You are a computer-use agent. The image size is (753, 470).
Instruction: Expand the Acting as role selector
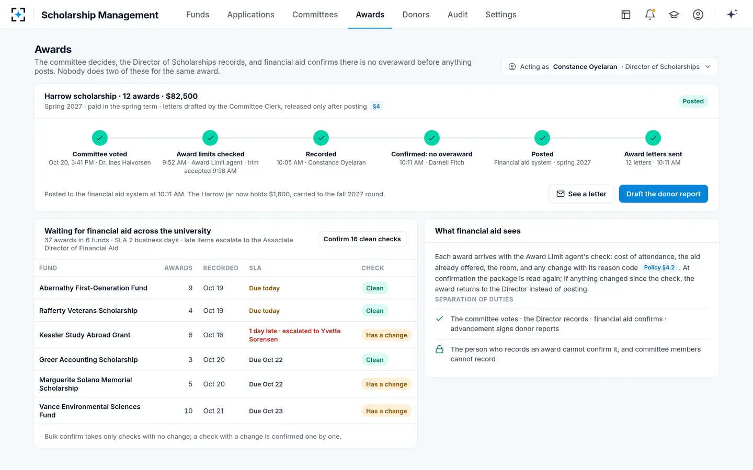(610, 67)
